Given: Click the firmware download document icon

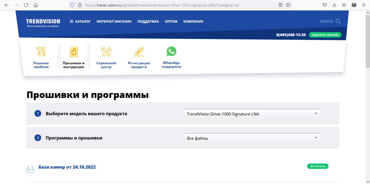Looking at the screenshot, I should [74, 52].
